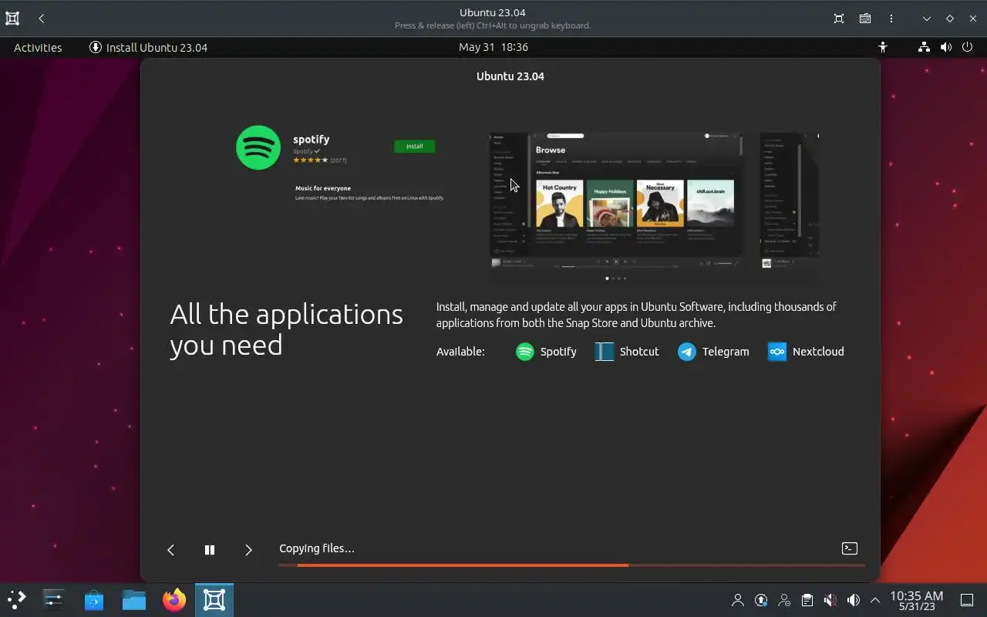Open the Install Ubuntu 23.04 app menu

coord(149,47)
